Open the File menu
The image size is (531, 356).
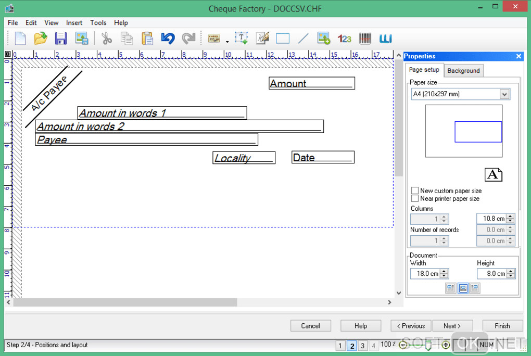click(x=13, y=23)
